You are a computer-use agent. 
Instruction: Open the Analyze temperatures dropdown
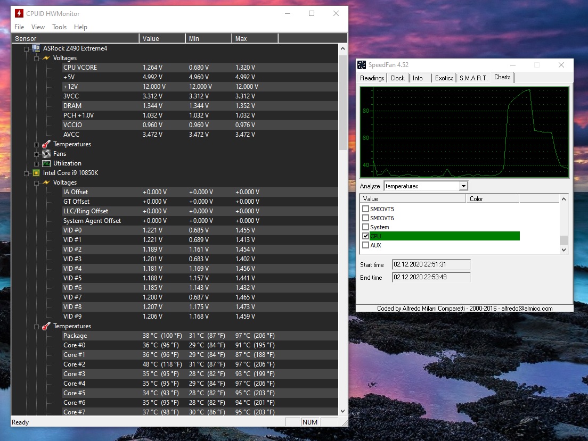[463, 186]
